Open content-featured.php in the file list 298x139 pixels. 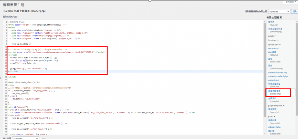click(x=278, y=73)
